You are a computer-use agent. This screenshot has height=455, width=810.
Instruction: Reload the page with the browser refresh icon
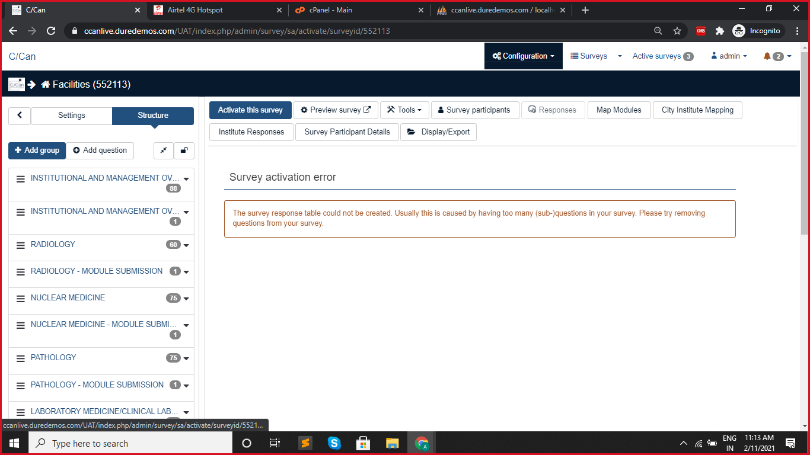pyautogui.click(x=51, y=31)
